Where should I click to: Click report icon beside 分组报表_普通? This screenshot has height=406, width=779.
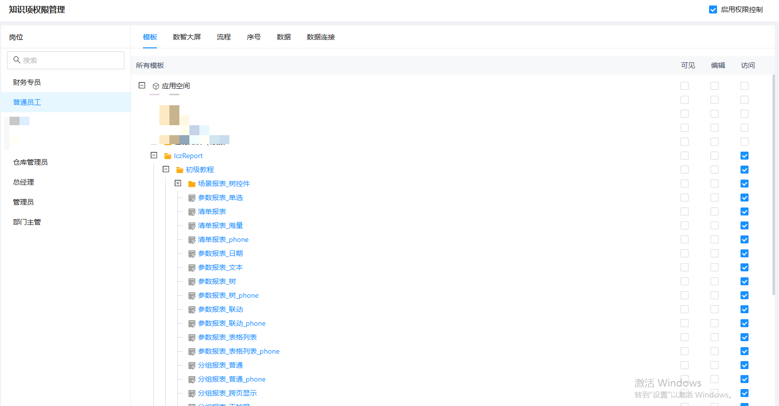point(192,366)
